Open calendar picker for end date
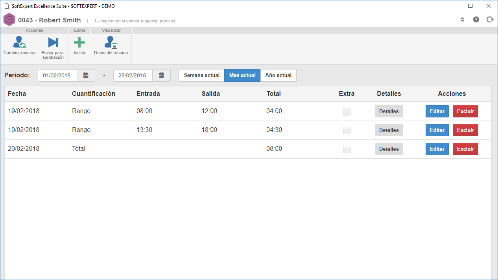The width and height of the screenshot is (498, 280). [161, 75]
